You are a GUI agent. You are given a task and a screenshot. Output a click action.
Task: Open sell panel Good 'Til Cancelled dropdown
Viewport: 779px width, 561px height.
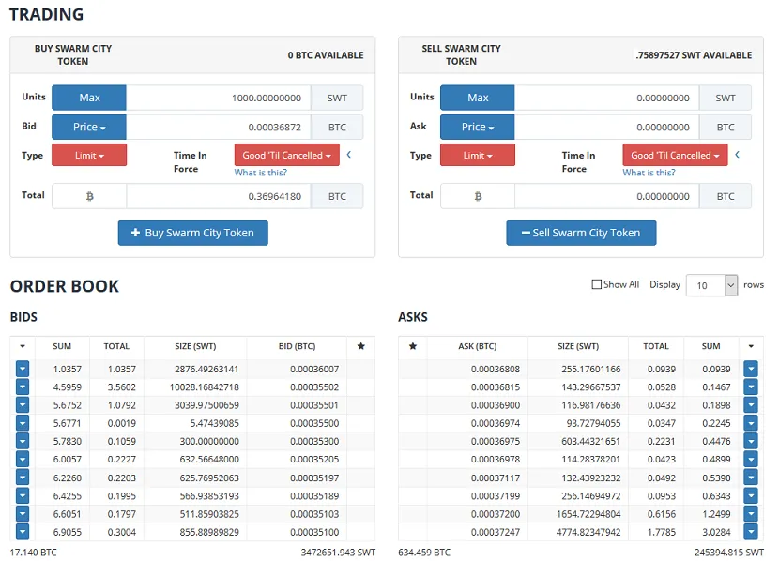675,156
